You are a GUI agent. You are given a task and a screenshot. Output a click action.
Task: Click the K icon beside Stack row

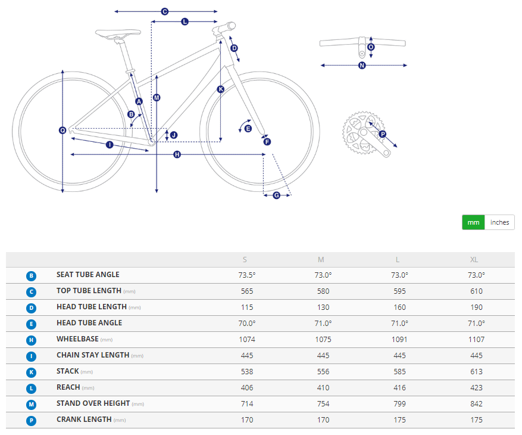coord(31,372)
